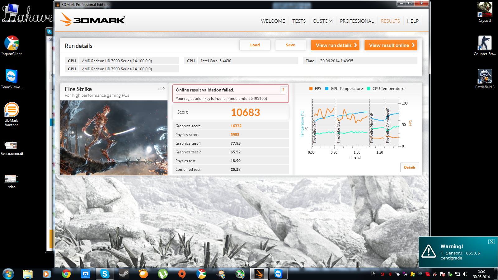Click Physics score value 5953
This screenshot has height=280, width=498.
click(x=235, y=135)
